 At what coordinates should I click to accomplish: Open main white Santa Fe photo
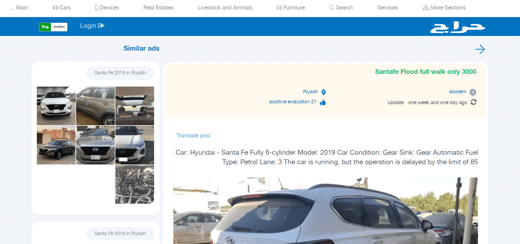pyautogui.click(x=326, y=211)
